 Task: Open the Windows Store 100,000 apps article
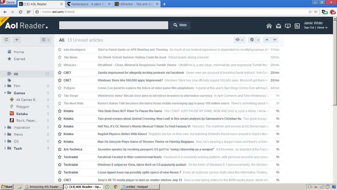tap(130, 80)
